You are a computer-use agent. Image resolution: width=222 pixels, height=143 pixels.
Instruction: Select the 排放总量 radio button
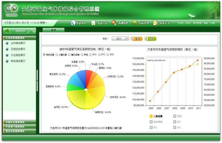click(44, 55)
